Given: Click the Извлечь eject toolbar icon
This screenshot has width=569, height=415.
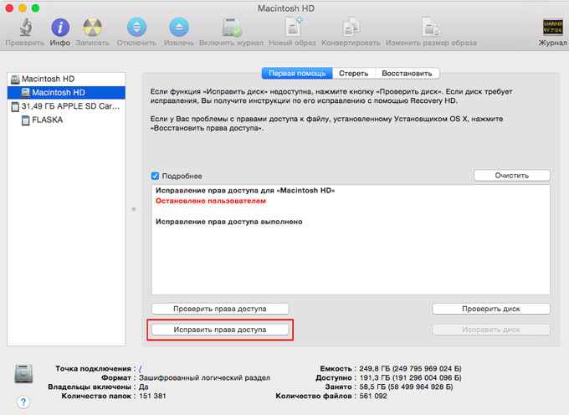Looking at the screenshot, I should [x=178, y=28].
